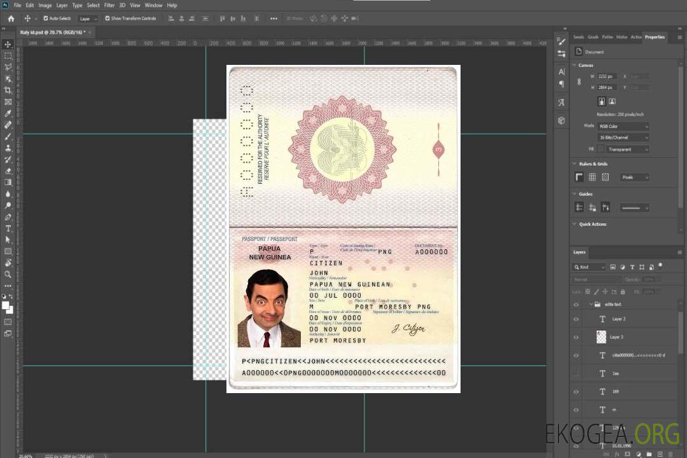687x458 pixels.
Task: Open the Glyphs panel icon
Action: [562, 102]
